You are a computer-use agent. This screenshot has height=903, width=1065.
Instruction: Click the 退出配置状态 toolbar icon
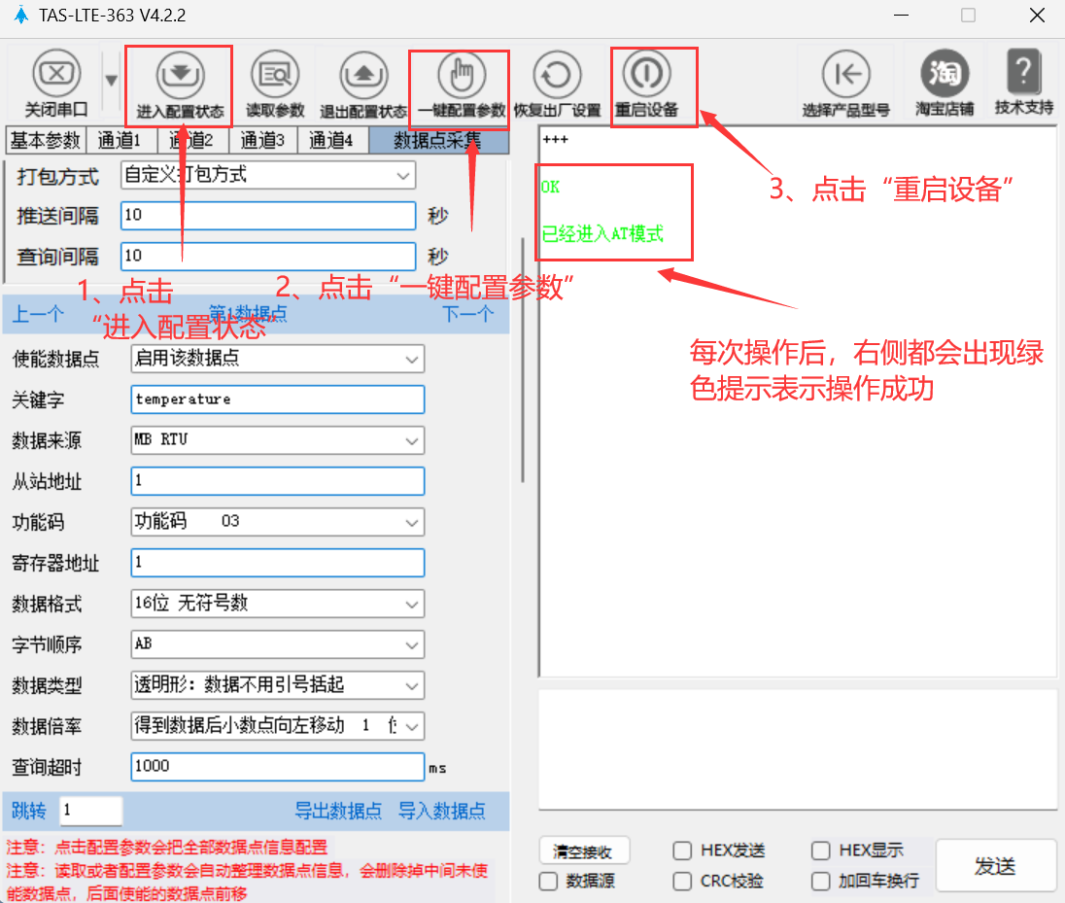pyautogui.click(x=363, y=74)
